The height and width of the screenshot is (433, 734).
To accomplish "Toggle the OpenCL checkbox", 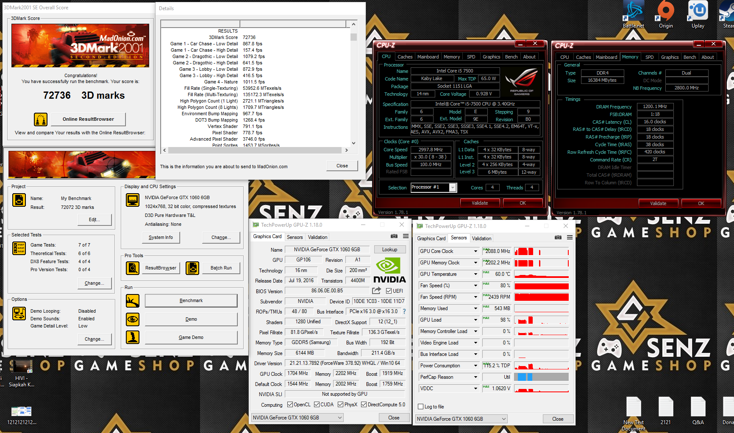I will click(x=290, y=405).
